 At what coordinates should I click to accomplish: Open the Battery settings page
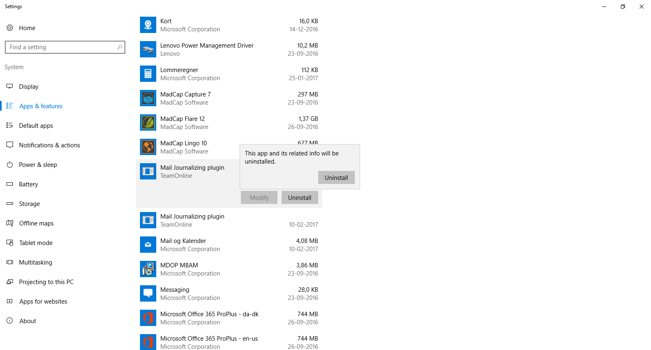click(x=65, y=184)
